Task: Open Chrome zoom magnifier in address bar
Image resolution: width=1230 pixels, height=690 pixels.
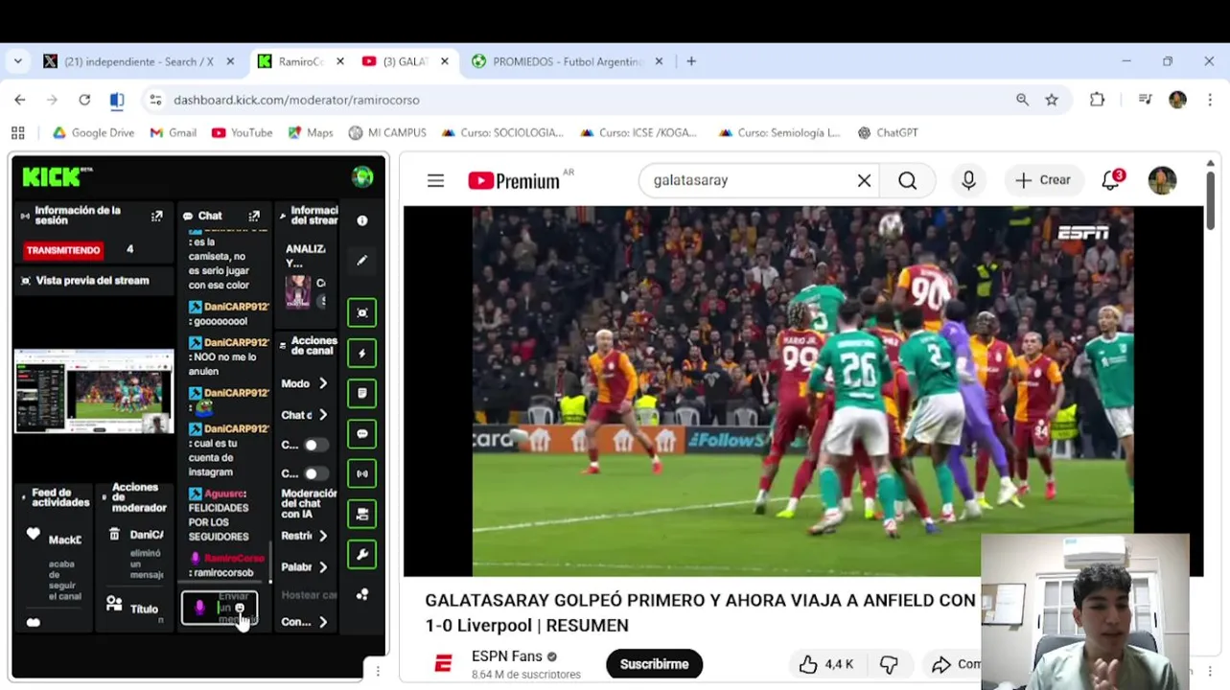Action: [x=1022, y=100]
